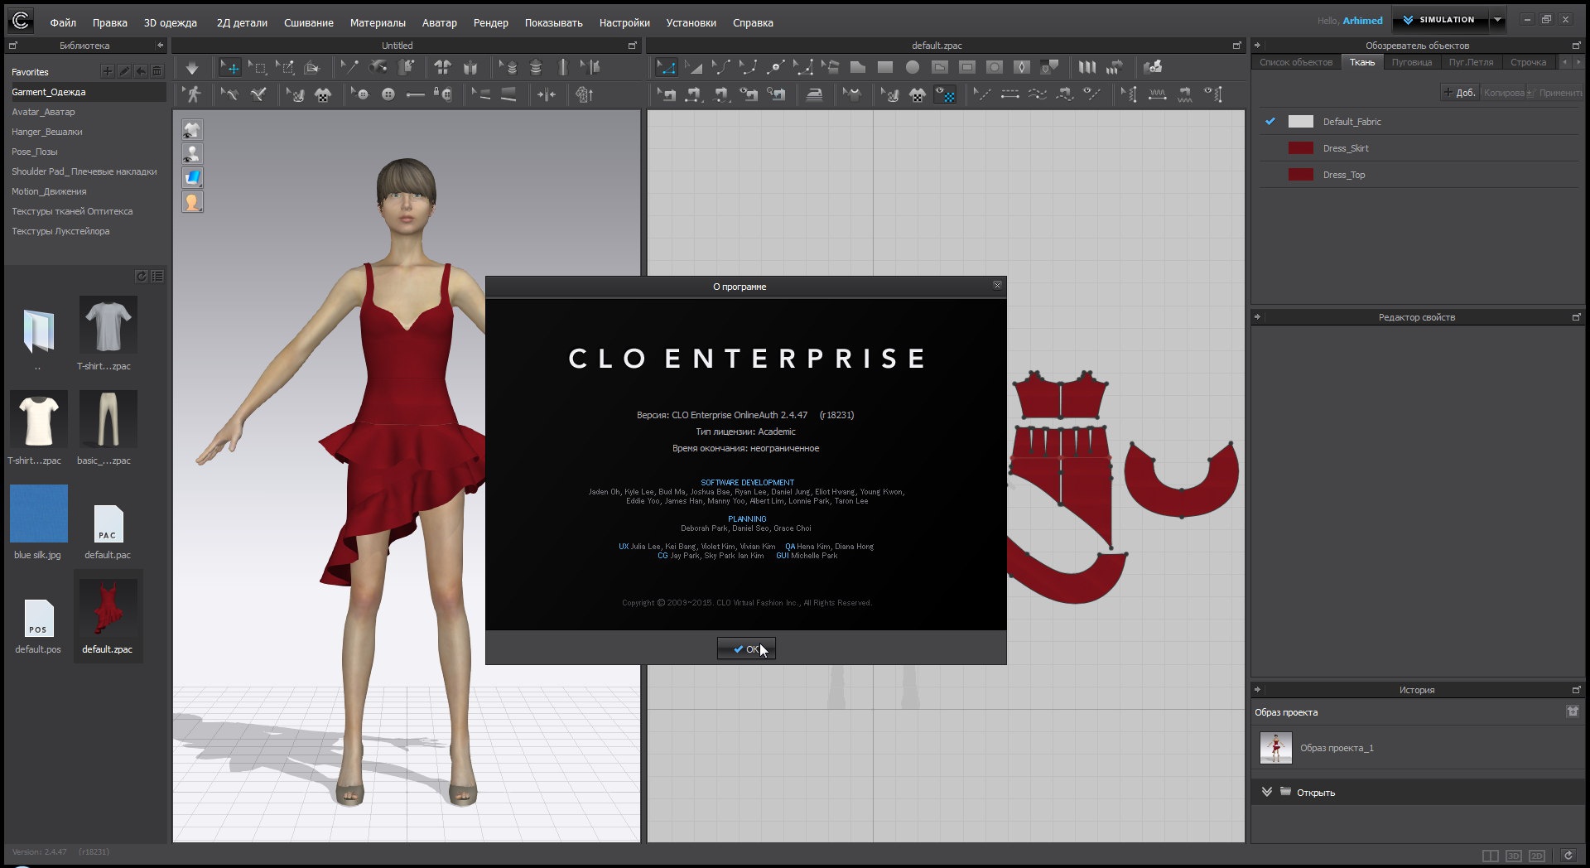Click the Dress_Skirt red color swatch
Image resolution: width=1590 pixels, height=868 pixels.
(1300, 148)
